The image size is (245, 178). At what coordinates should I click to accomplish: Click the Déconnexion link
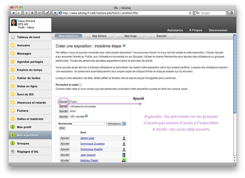coord(218,30)
